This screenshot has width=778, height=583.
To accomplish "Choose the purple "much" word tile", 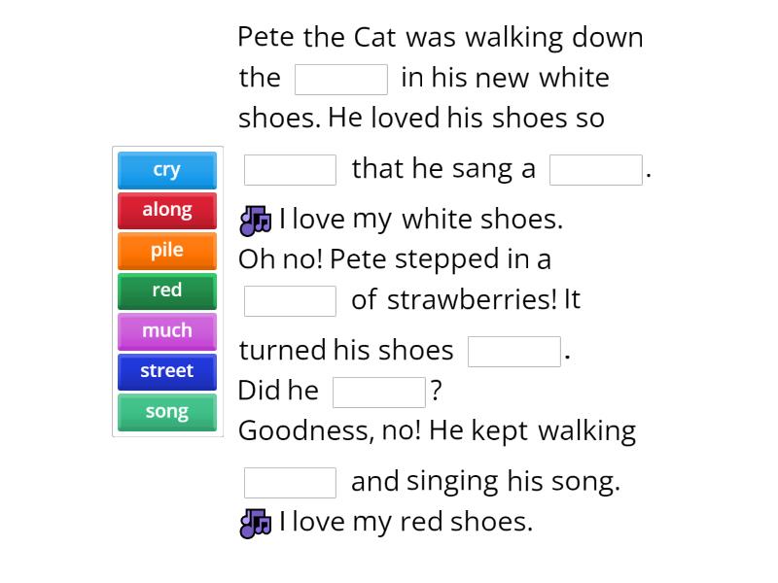I will [166, 330].
